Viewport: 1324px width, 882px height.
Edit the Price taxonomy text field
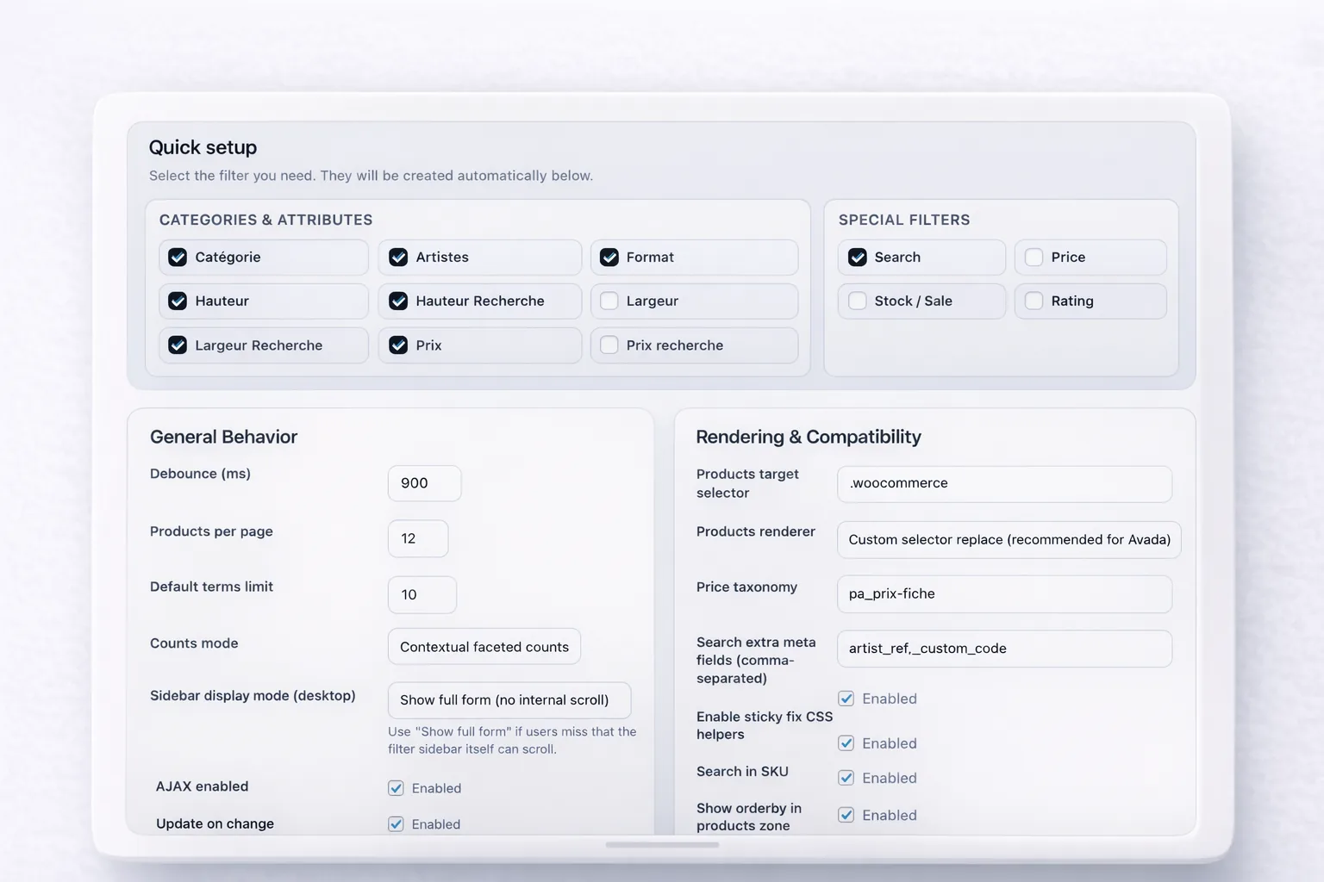pyautogui.click(x=1004, y=594)
